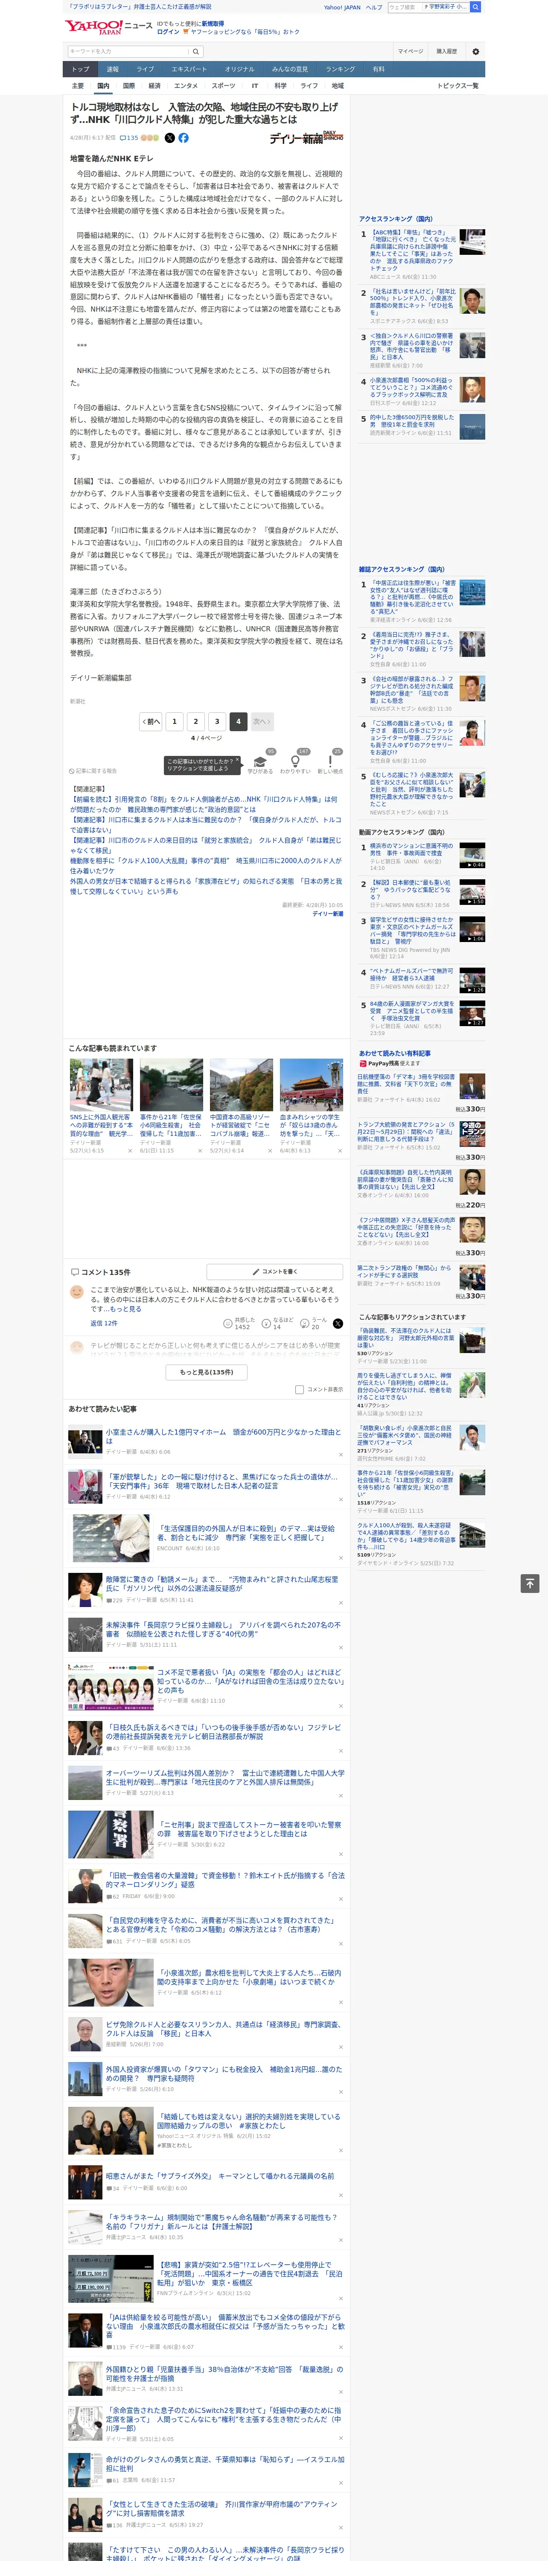Click ログイン link in header
The width and height of the screenshot is (548, 2561).
[169, 32]
